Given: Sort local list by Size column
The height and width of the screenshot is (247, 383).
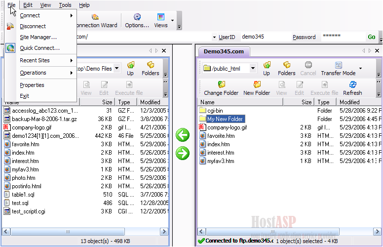Looking at the screenshot, I should tap(97, 102).
